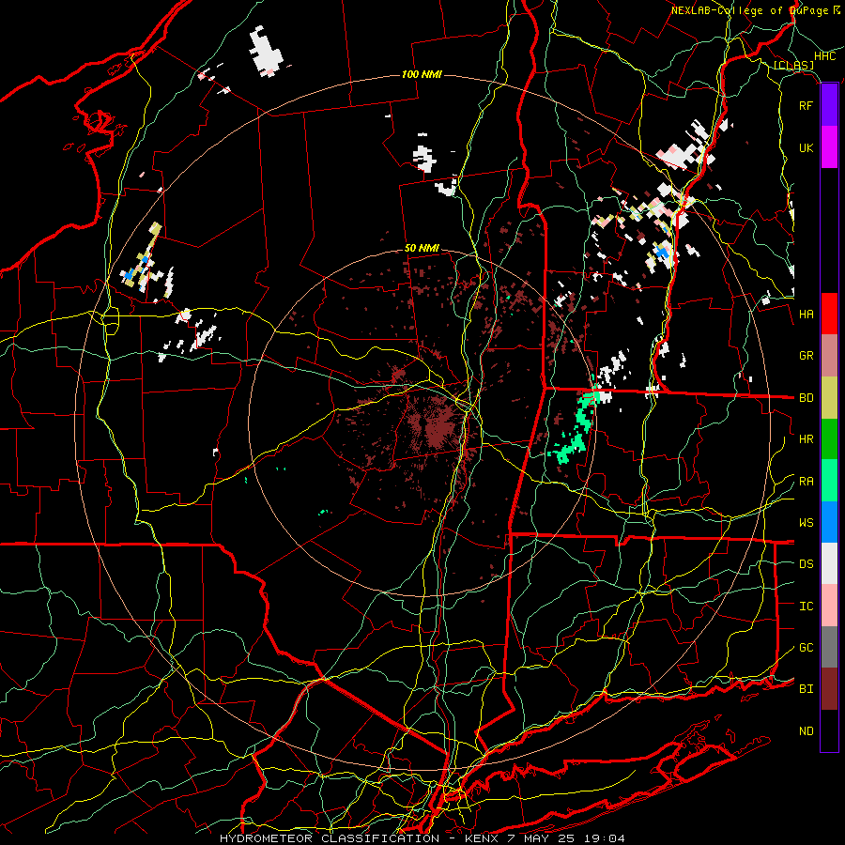Image resolution: width=845 pixels, height=845 pixels.
Task: Click the BI brown legend color swatch
Action: [829, 689]
